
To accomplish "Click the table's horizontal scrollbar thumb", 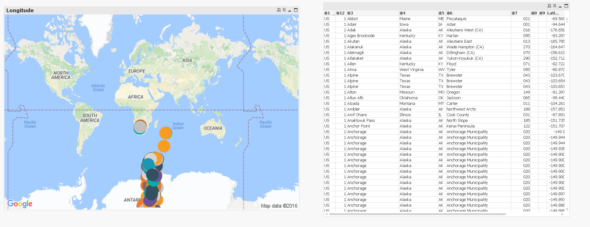I will click(417, 214).
